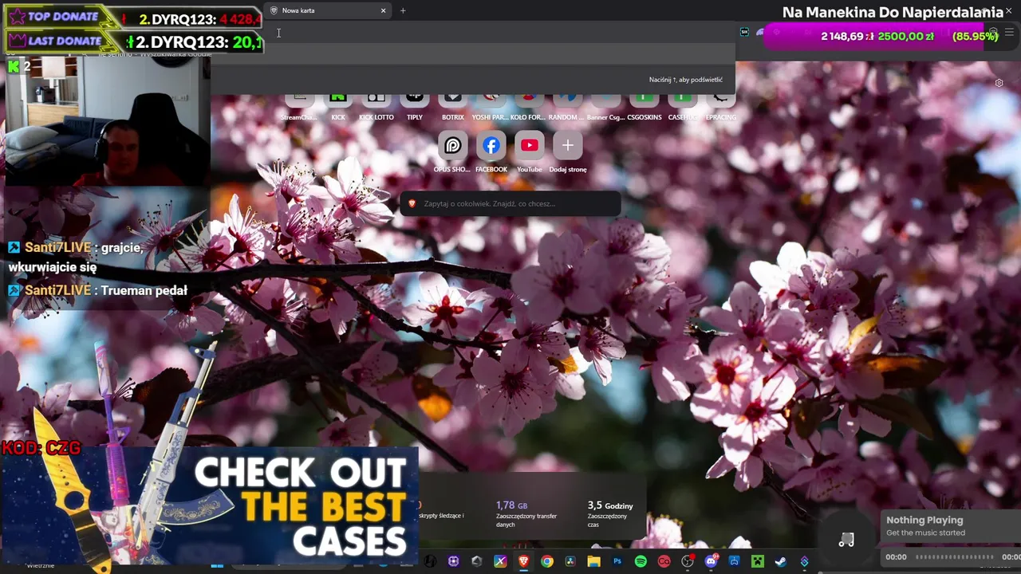
Task: Open the KICK shortcut tile
Action: click(338, 106)
